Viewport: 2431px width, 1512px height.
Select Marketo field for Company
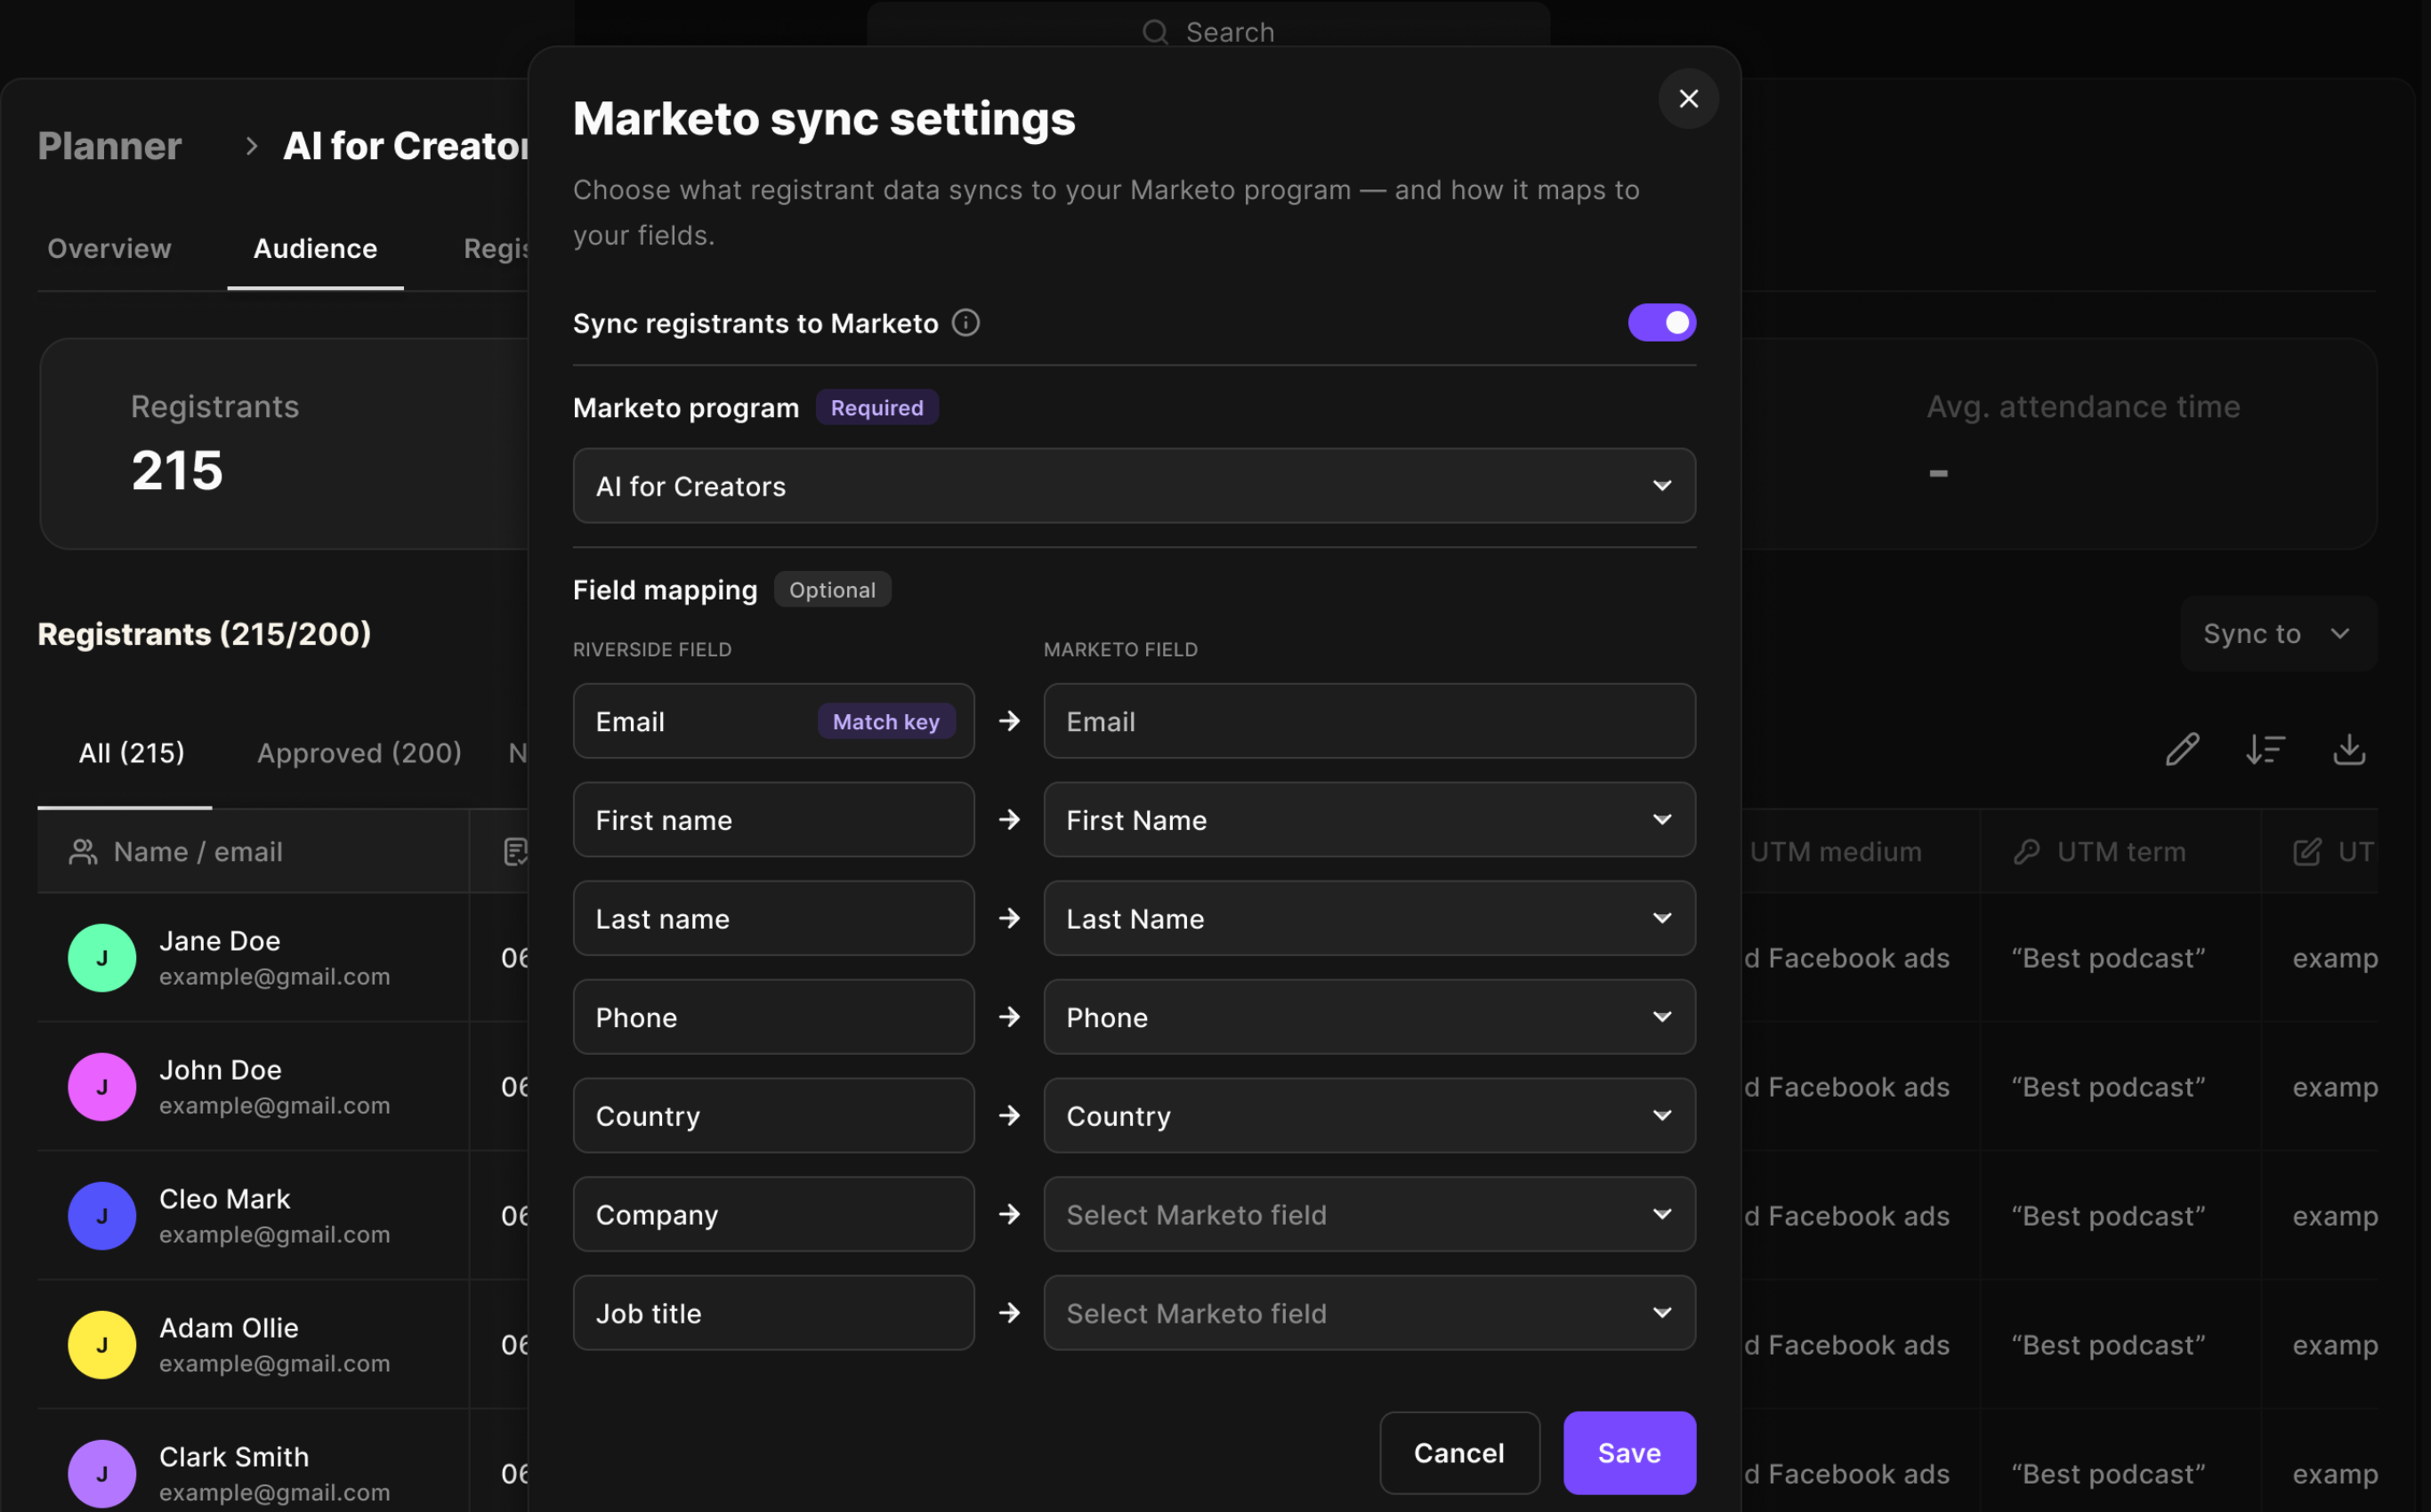[x=1369, y=1215]
